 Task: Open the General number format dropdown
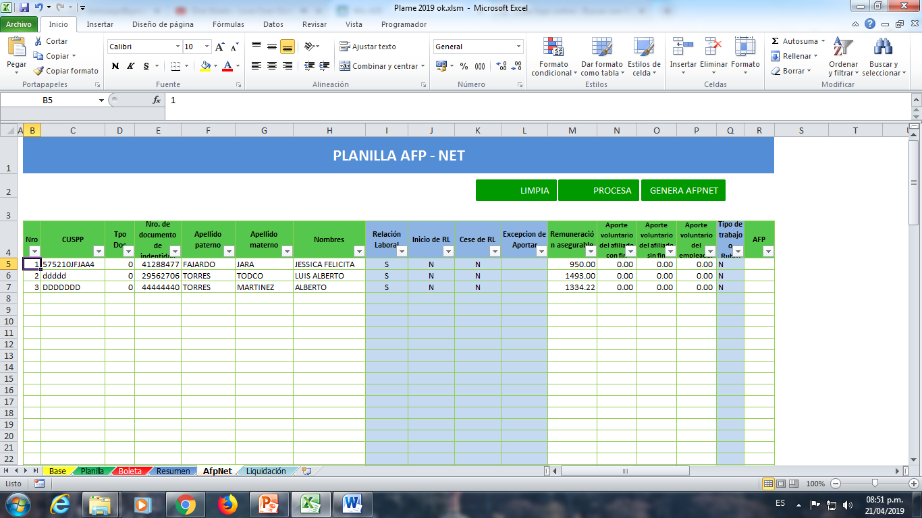pos(520,47)
